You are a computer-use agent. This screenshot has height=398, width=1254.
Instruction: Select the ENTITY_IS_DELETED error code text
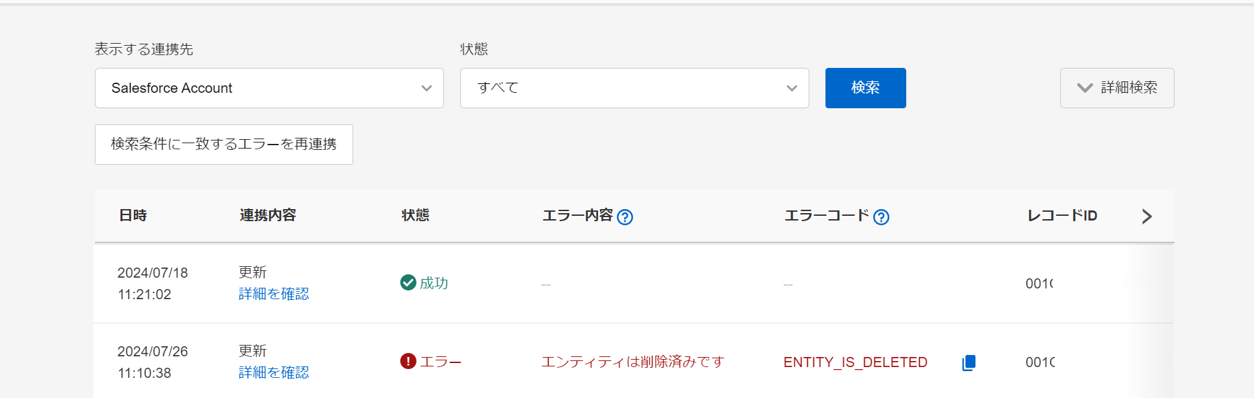[x=856, y=362]
